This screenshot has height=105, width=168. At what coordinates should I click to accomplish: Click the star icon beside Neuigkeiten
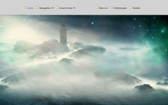pyautogui.click(x=37, y=8)
